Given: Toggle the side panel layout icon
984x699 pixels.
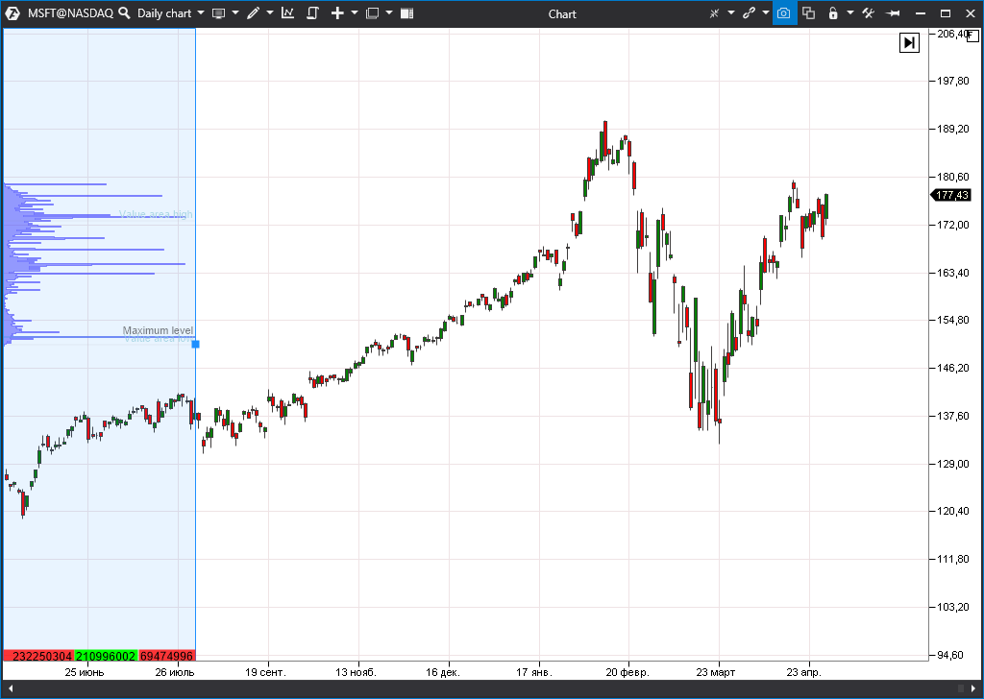Looking at the screenshot, I should (x=406, y=13).
